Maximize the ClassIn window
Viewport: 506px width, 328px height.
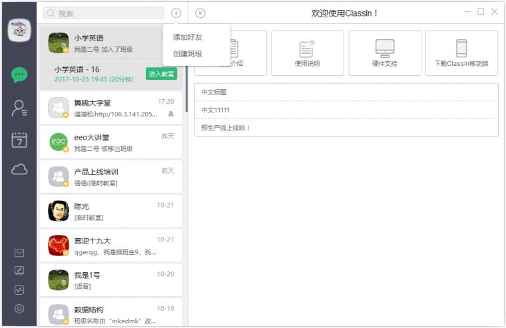tap(481, 11)
